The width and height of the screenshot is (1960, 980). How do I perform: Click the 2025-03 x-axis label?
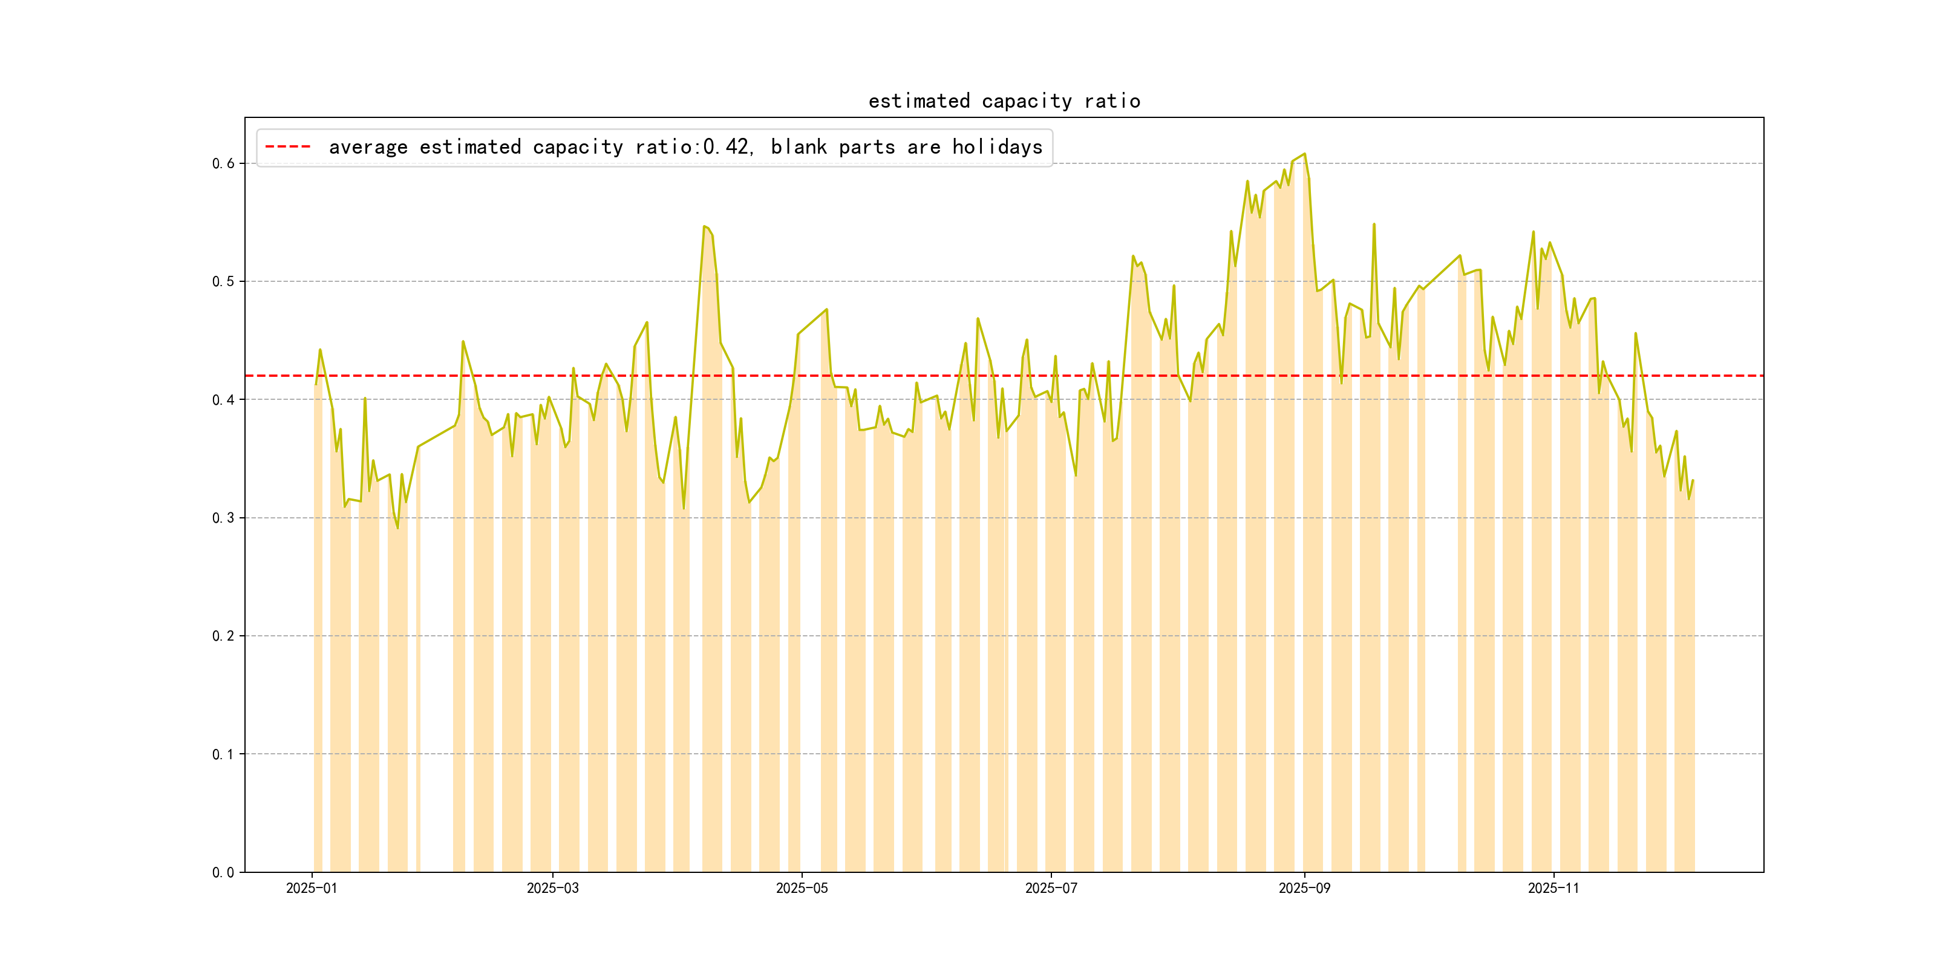tap(552, 888)
